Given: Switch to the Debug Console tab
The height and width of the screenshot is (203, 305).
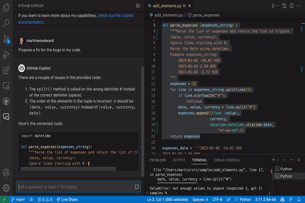Looking at the screenshot, I should [227, 160].
